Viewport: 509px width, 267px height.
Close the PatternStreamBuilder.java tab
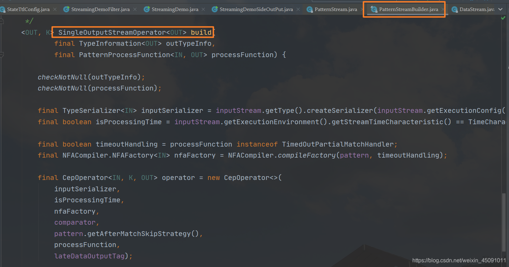click(x=443, y=10)
